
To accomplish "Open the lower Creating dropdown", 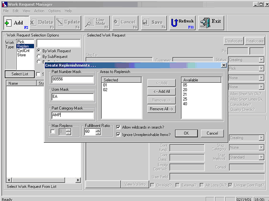I will [x=261, y=138].
